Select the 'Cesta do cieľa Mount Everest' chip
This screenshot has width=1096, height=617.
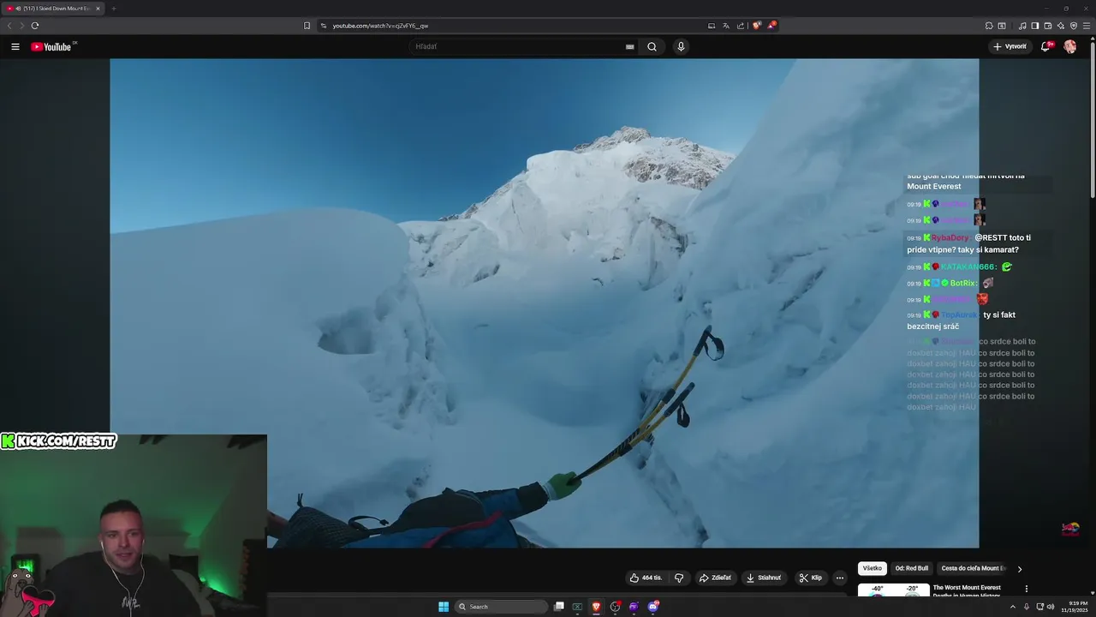coord(974,568)
